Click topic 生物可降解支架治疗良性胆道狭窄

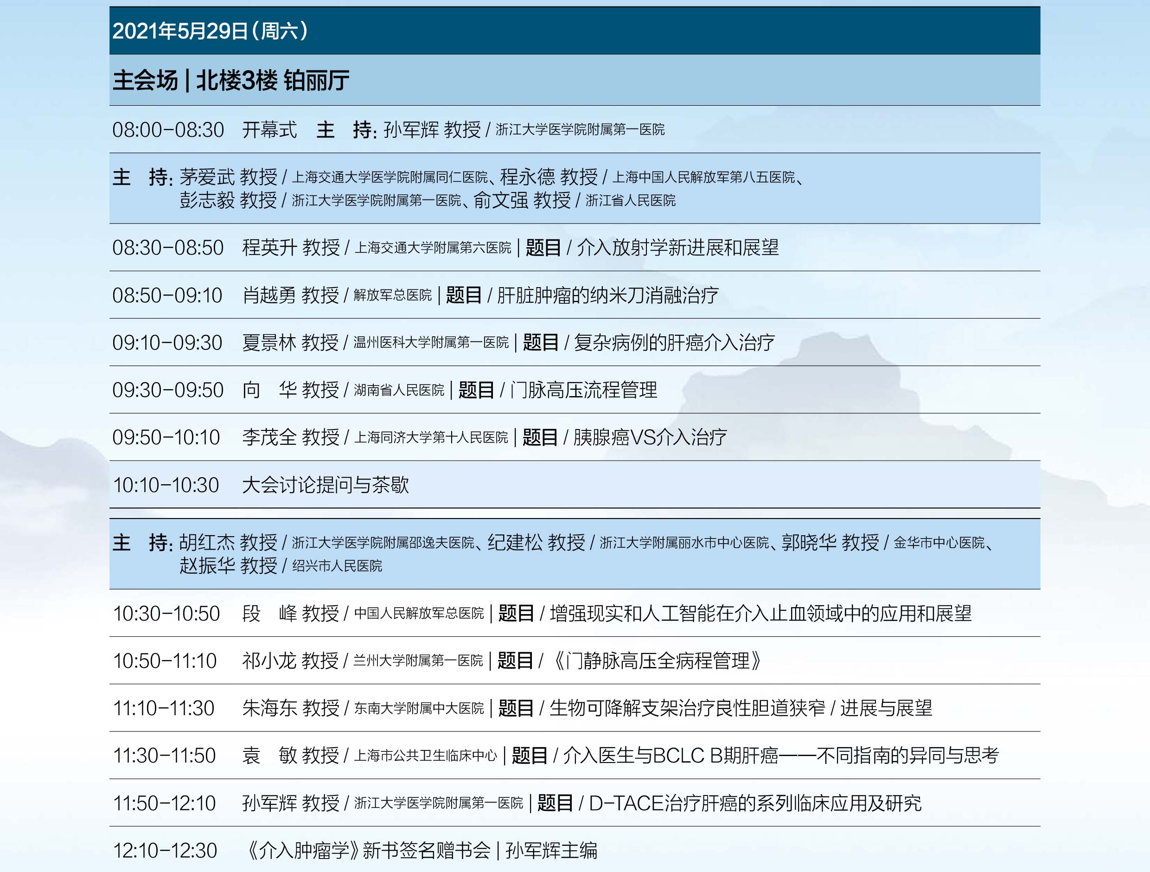[687, 708]
